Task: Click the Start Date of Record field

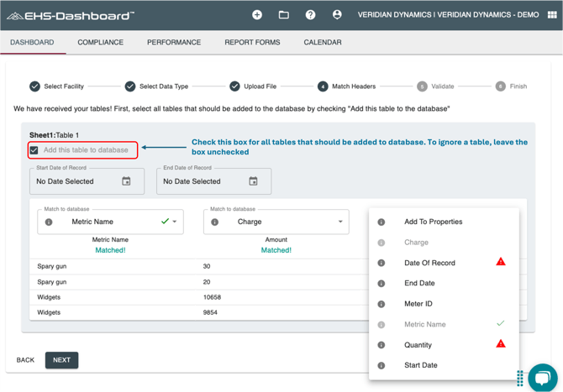Action: (x=76, y=181)
